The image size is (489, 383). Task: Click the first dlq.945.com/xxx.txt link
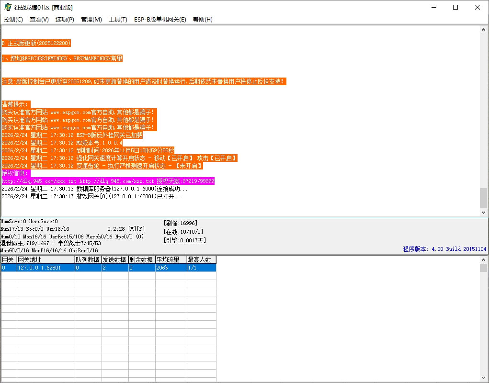39,181
